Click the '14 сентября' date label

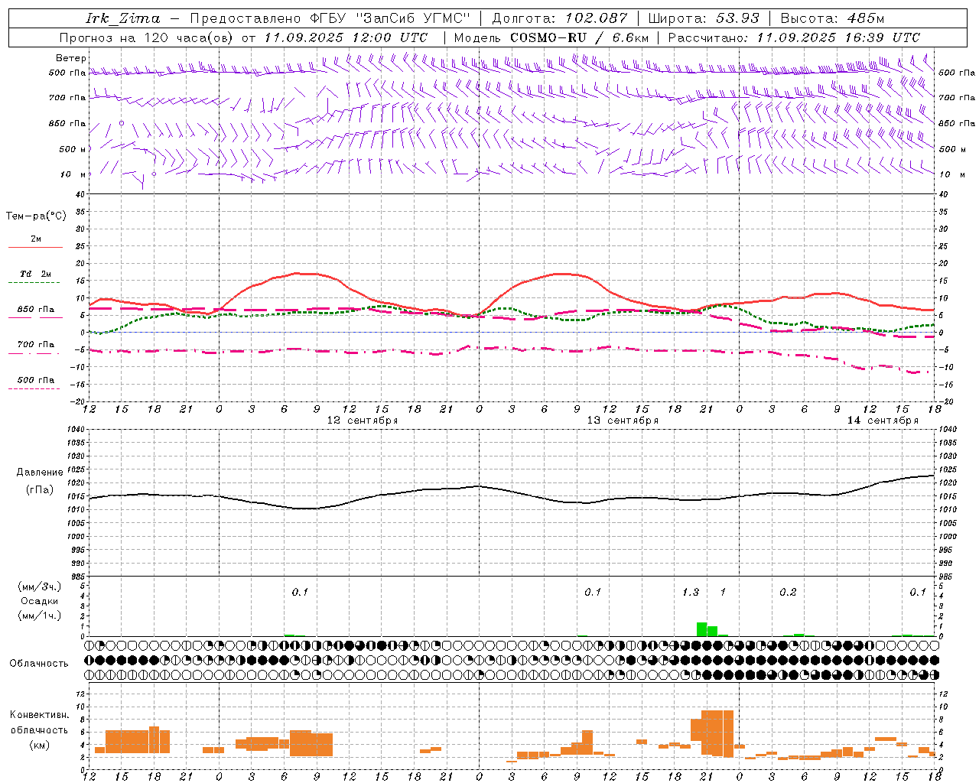882,421
